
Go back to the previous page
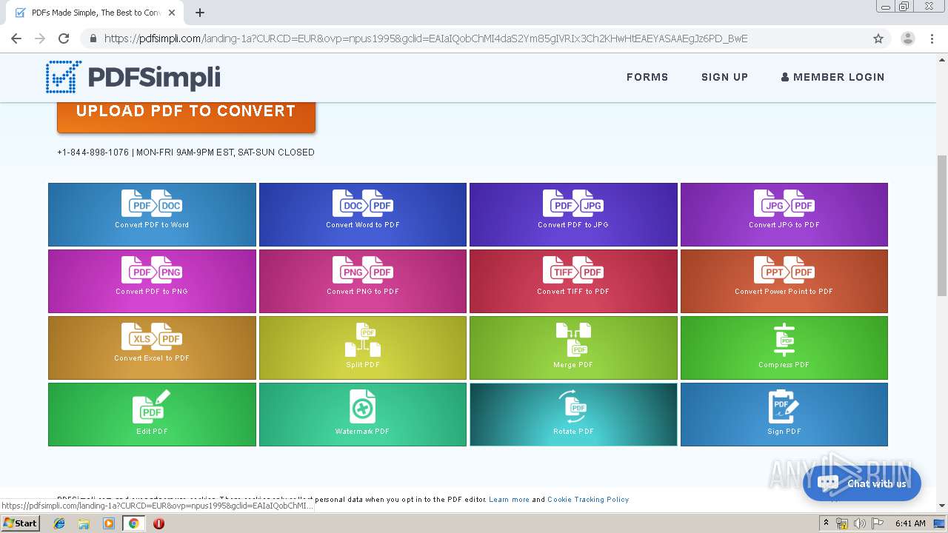[16, 38]
